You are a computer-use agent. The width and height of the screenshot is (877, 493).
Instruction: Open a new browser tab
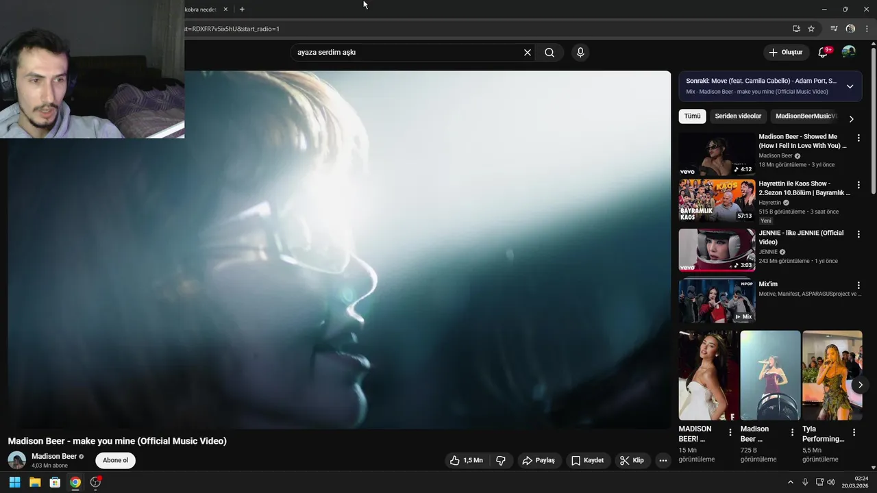[x=242, y=10]
